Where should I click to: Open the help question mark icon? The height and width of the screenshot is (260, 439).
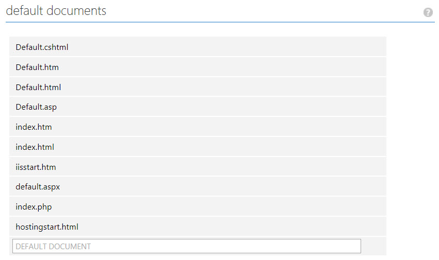pos(428,12)
